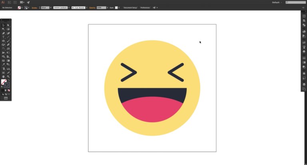The image size is (307, 165).
Task: Select the Eraser tool
Action: (x=8, y=45)
